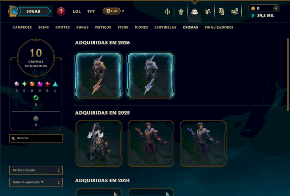Click the red alert notification icon
Viewport: 290px width, 196px height.
click(61, 11)
